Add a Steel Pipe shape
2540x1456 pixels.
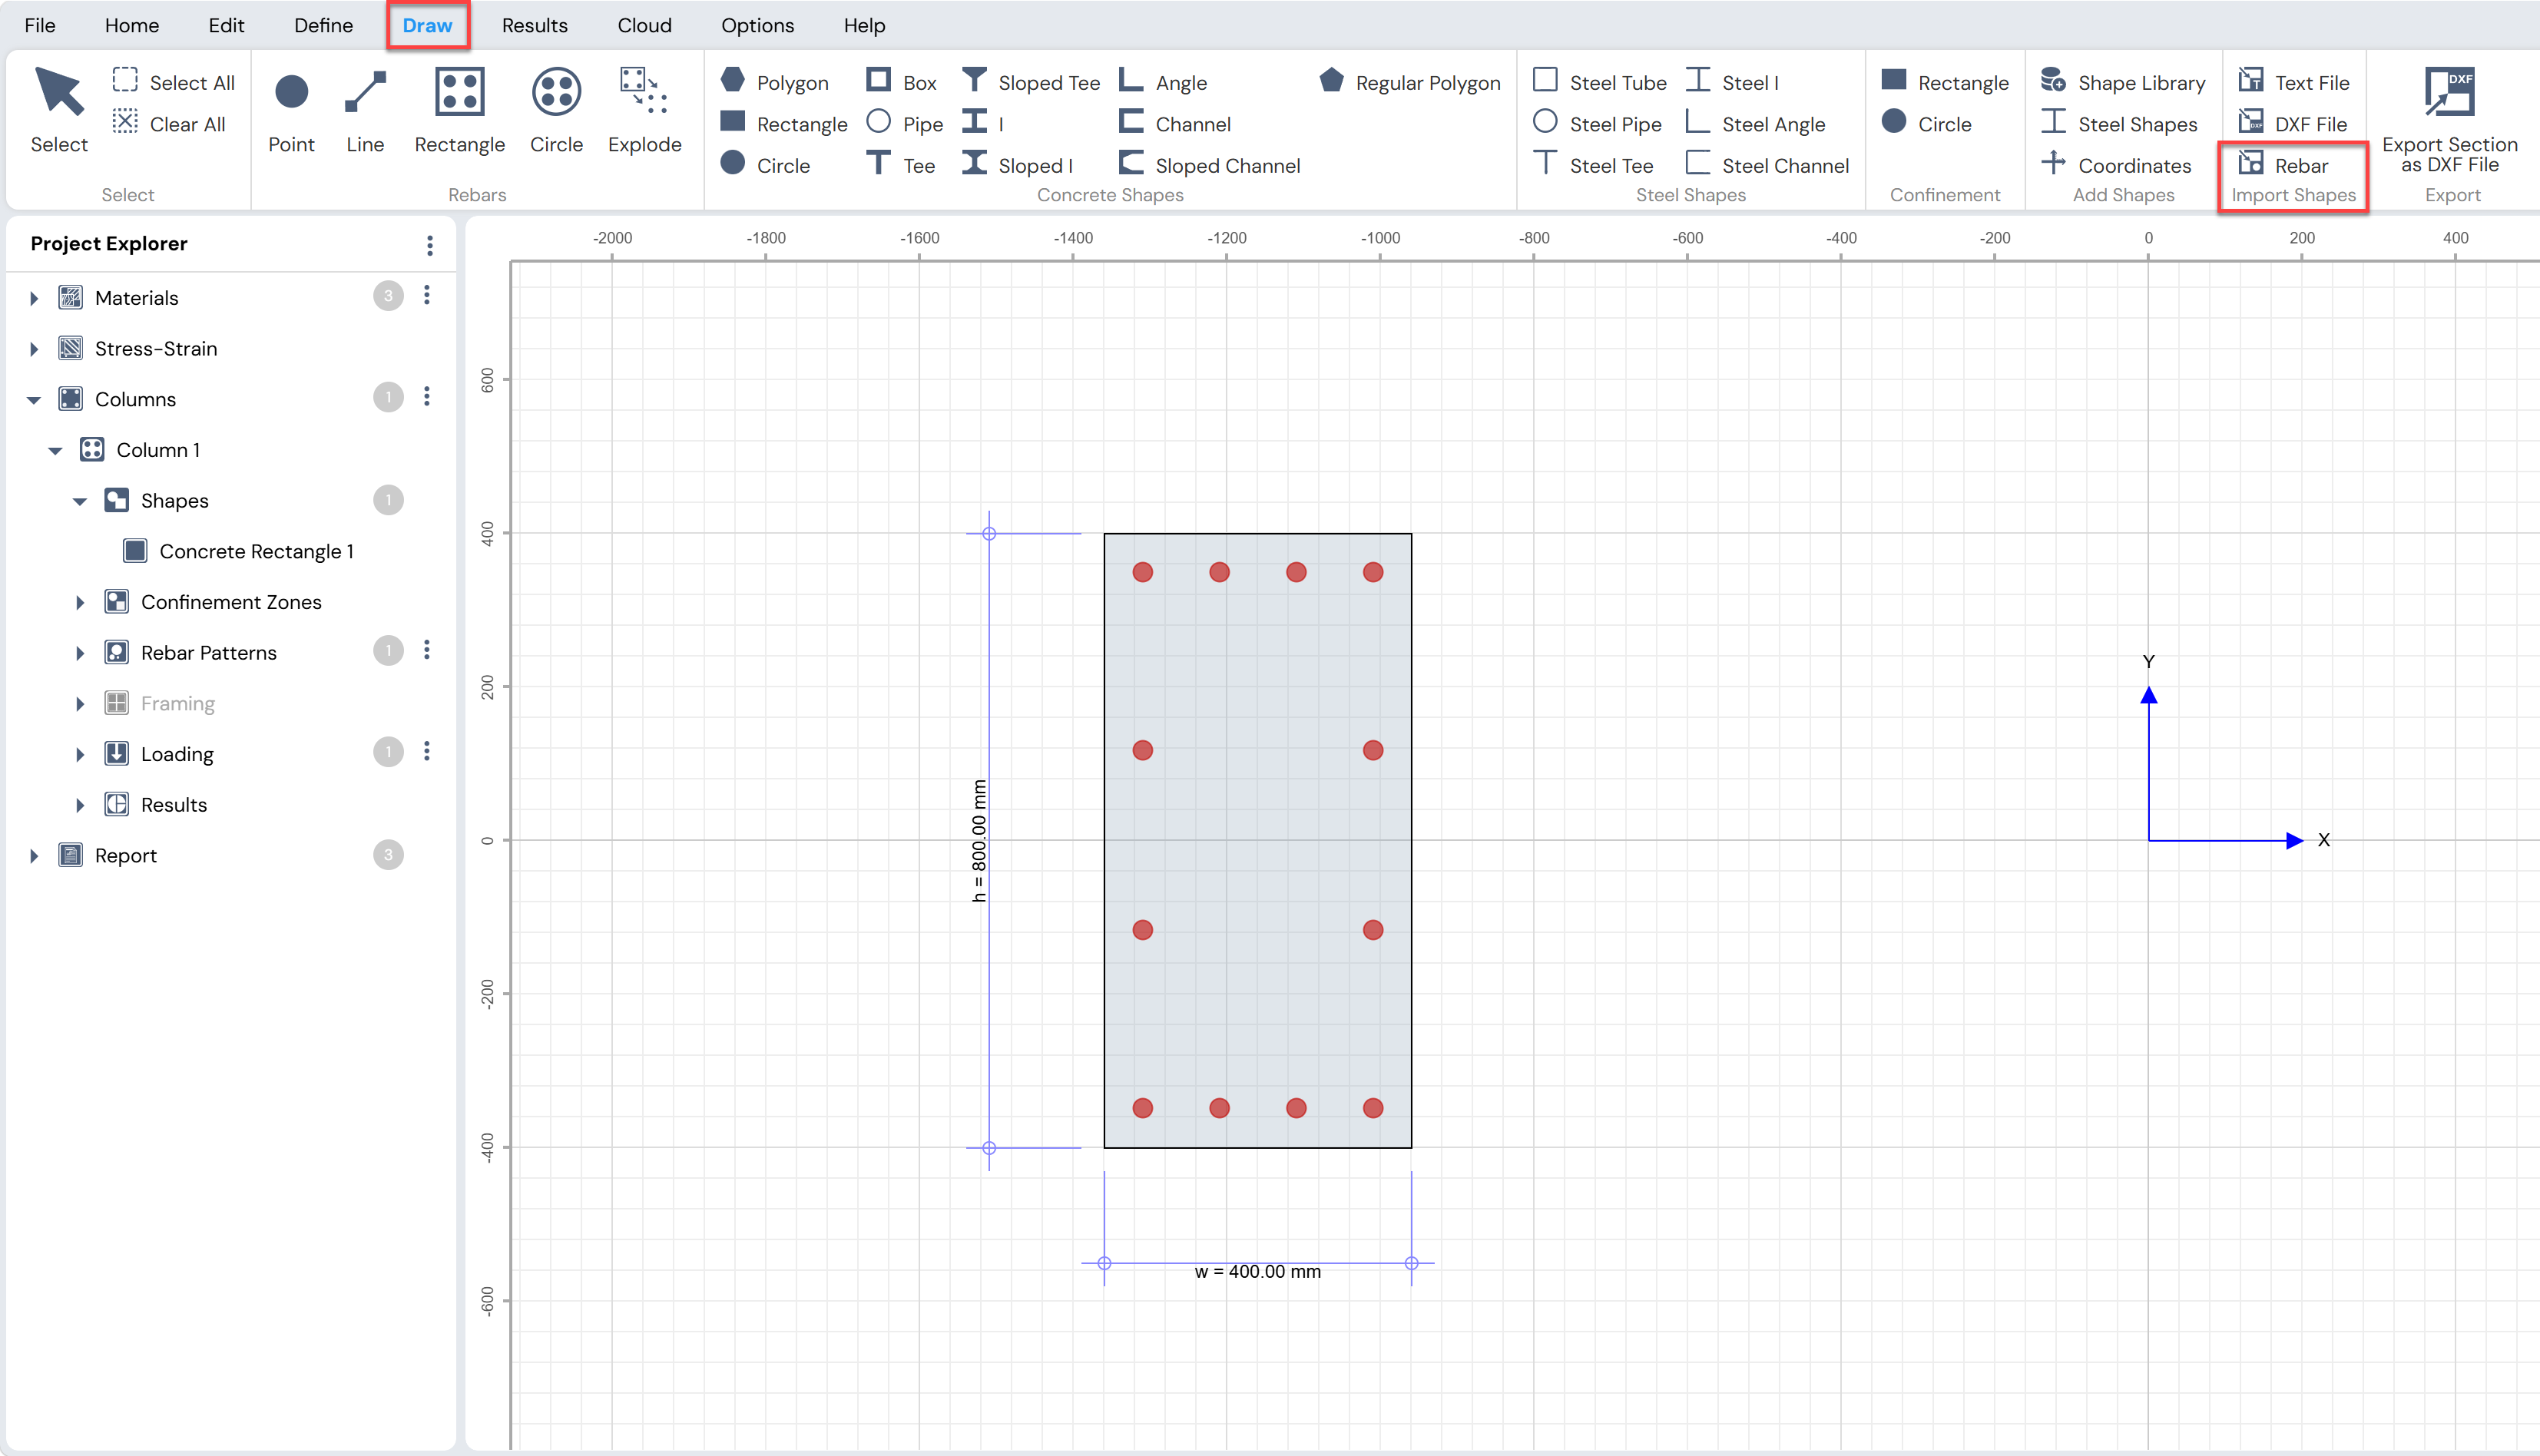(x=1597, y=124)
